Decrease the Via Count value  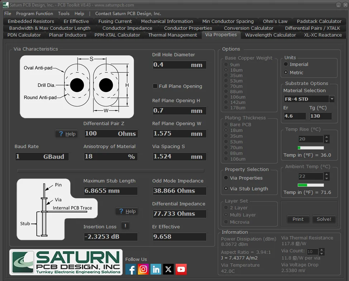[x=321, y=253]
